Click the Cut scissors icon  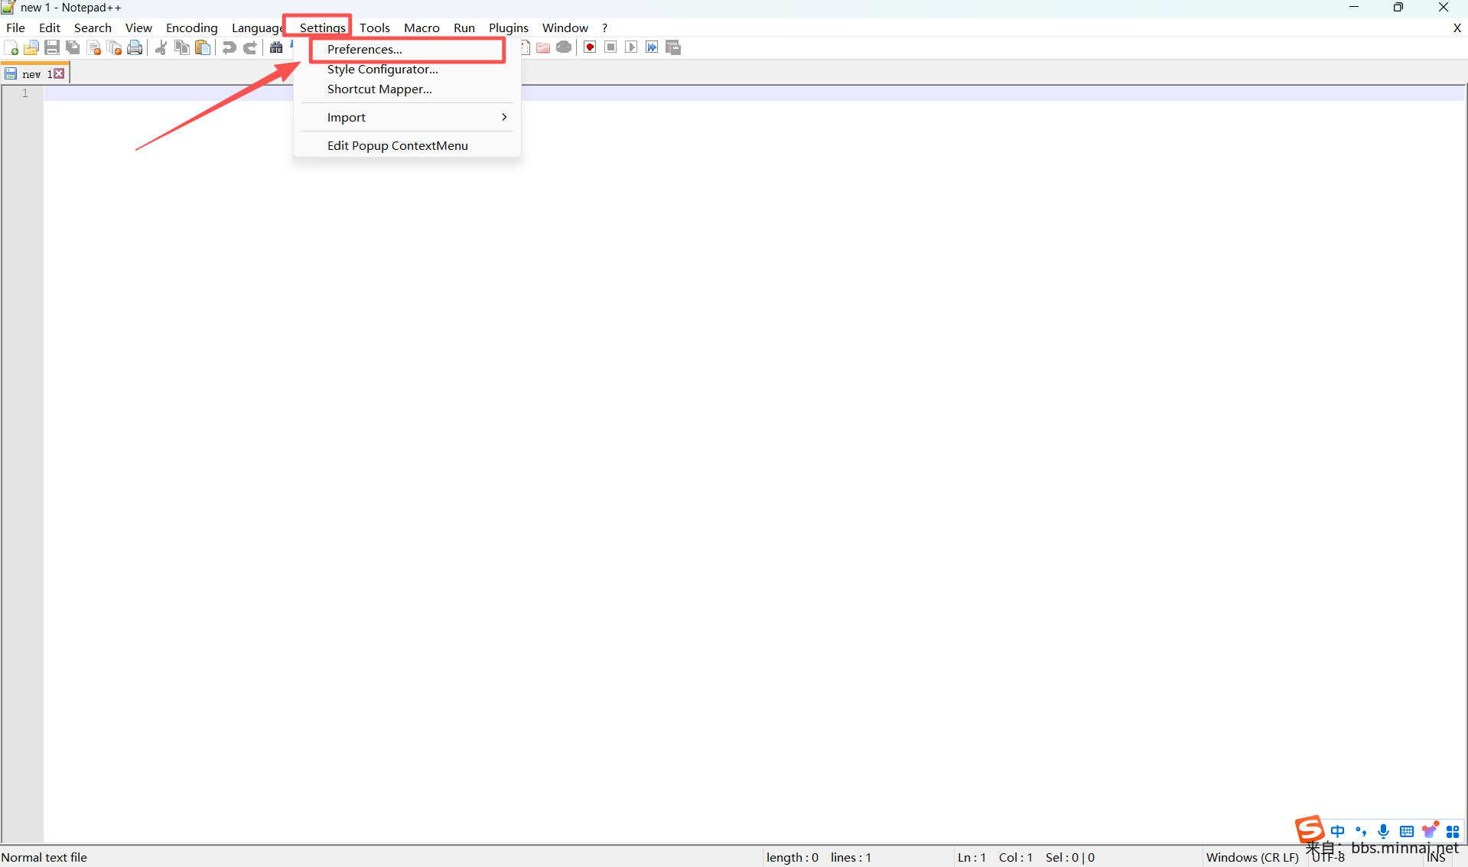pos(161,48)
